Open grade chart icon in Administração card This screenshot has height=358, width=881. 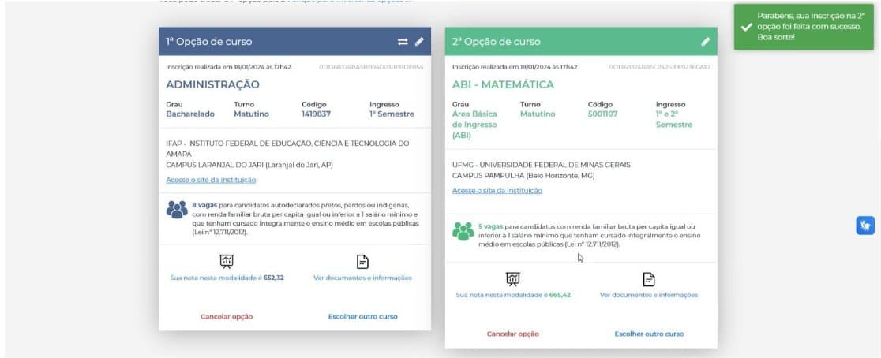point(227,262)
